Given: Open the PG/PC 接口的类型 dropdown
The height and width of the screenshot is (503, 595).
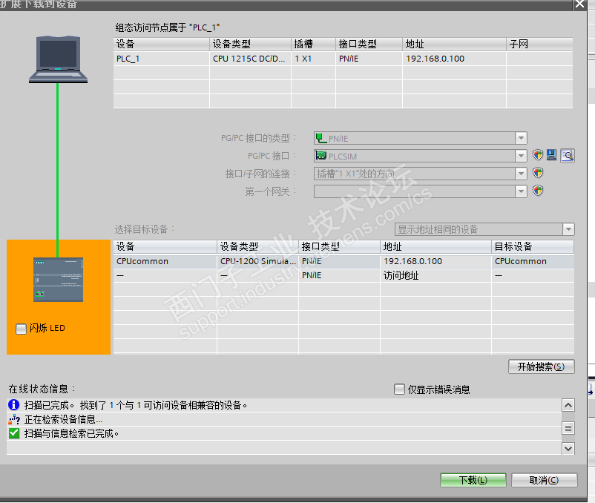Looking at the screenshot, I should point(521,138).
